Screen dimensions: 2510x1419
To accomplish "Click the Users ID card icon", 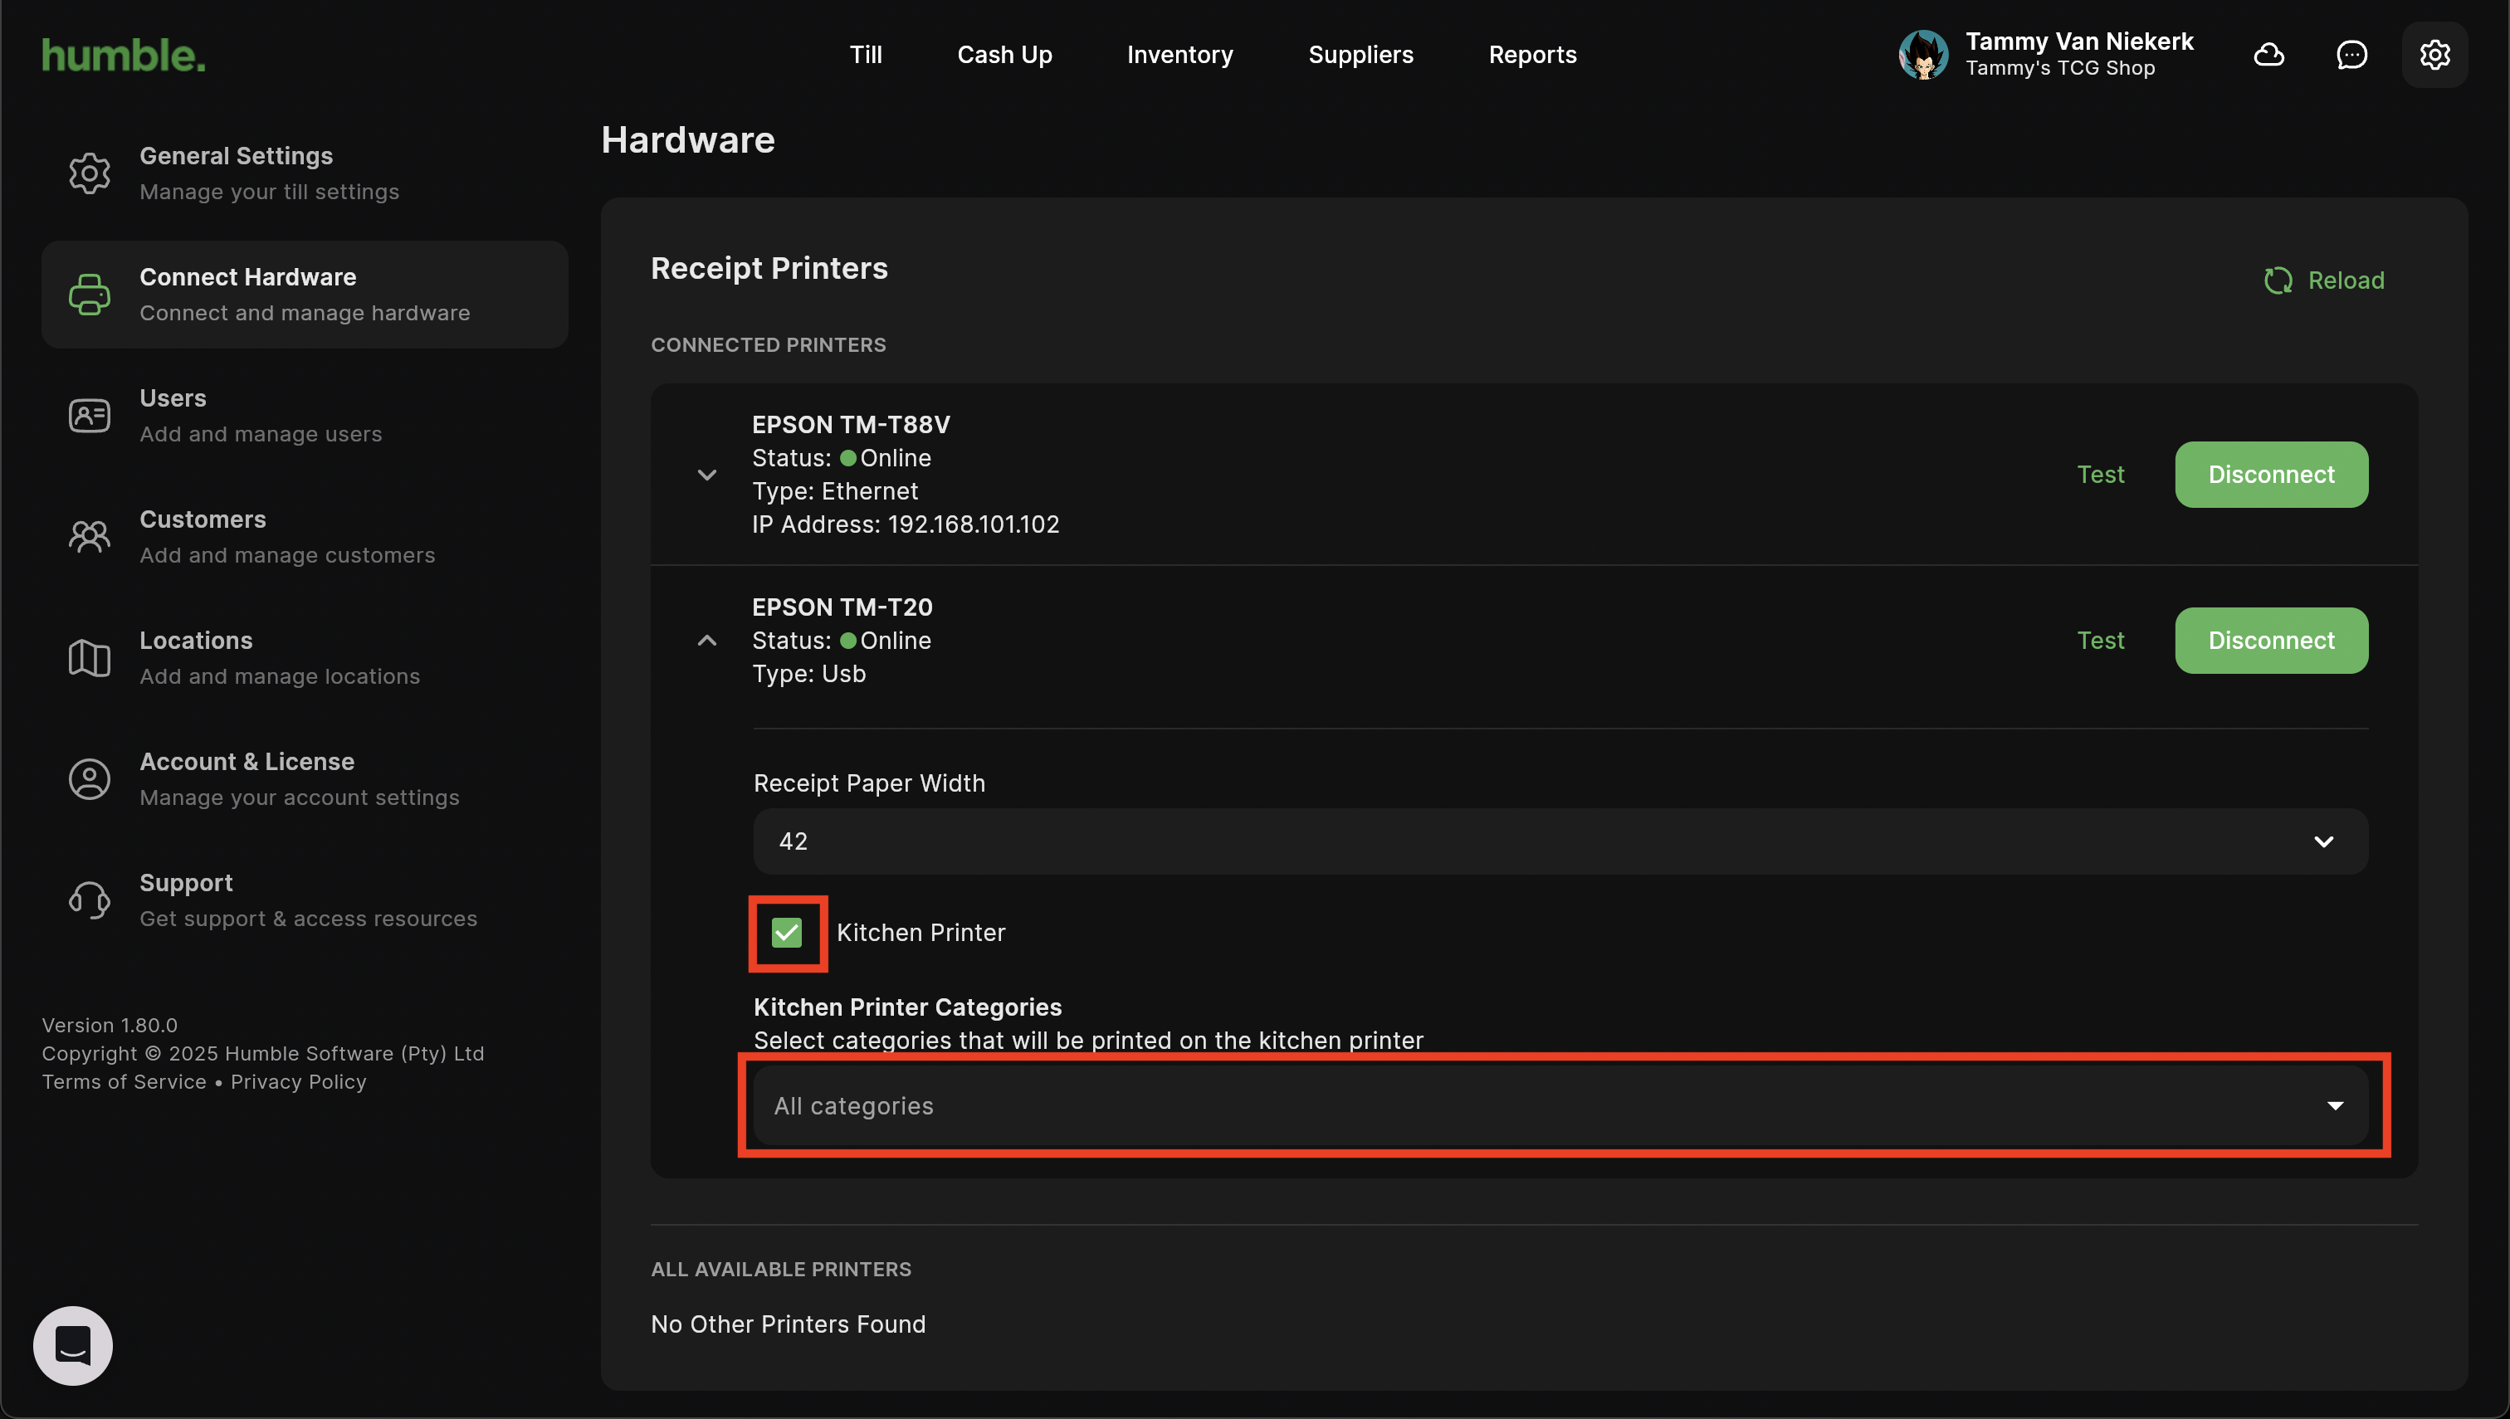I will 89,415.
